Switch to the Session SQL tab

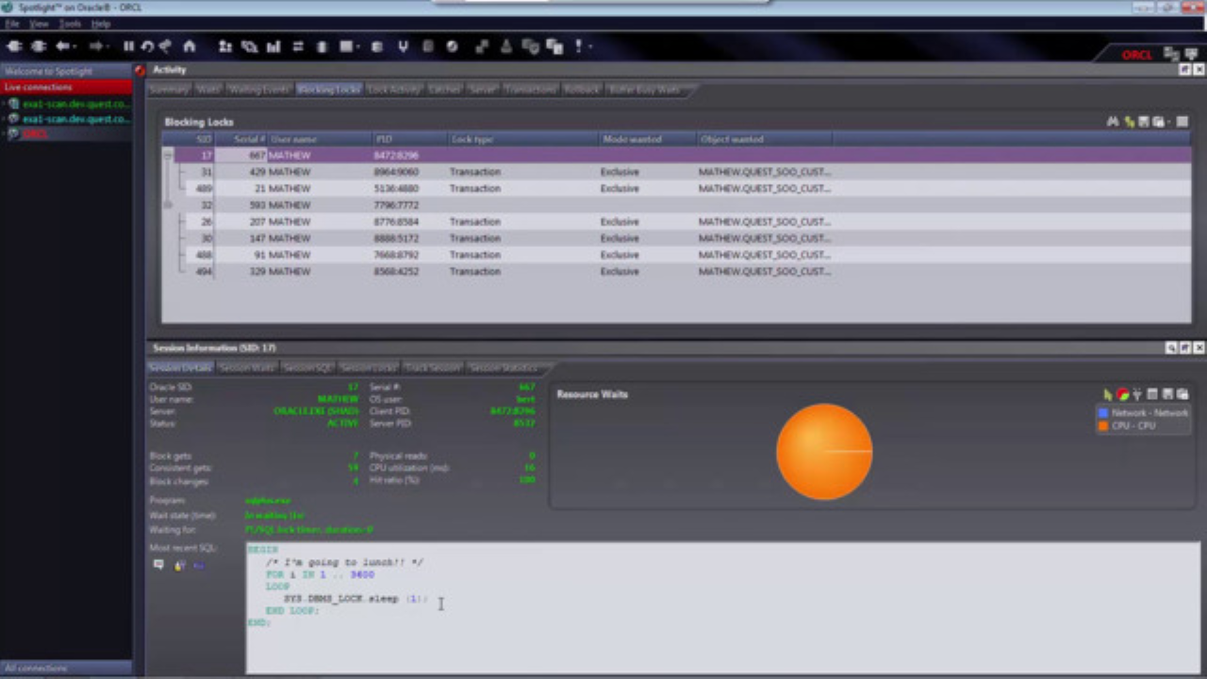point(308,368)
